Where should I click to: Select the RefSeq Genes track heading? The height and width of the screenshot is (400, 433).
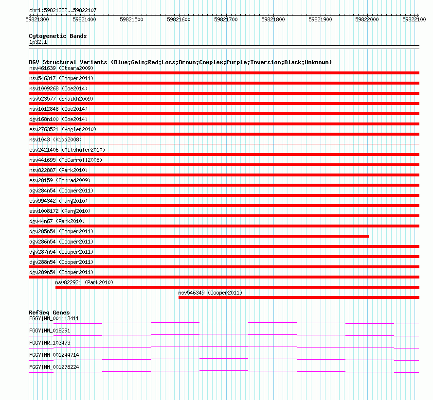pos(50,313)
